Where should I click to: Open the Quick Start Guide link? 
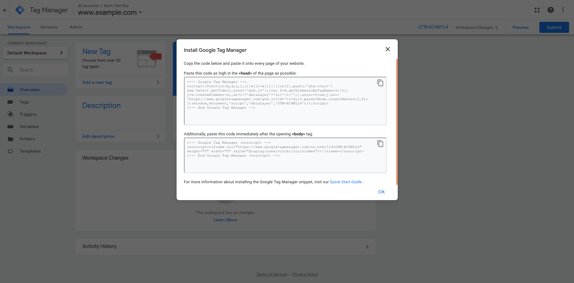(x=346, y=182)
